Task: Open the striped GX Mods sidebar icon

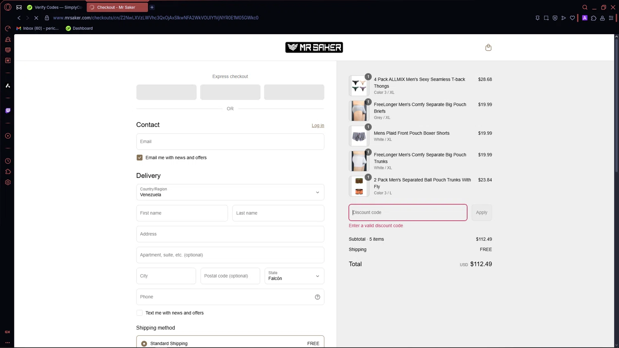Action: coord(8,50)
